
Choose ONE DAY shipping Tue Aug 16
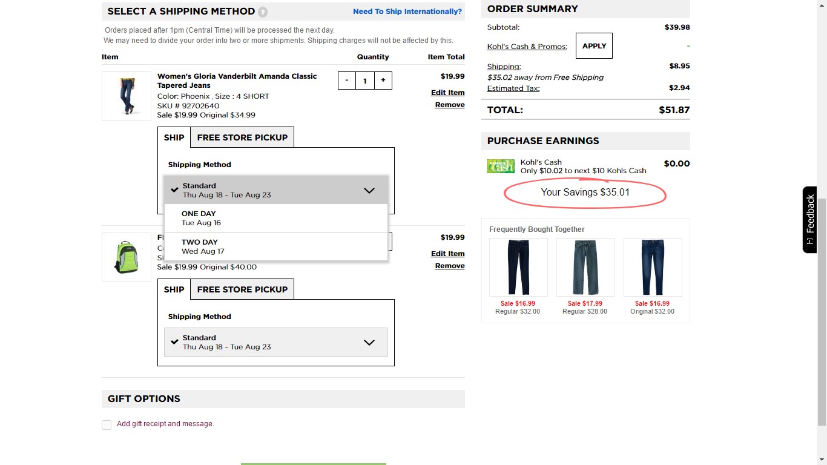(276, 218)
